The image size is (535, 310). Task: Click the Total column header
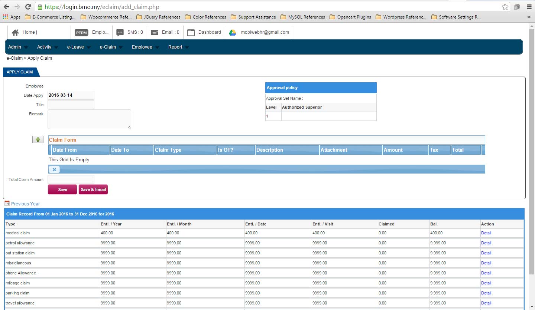pyautogui.click(x=466, y=150)
